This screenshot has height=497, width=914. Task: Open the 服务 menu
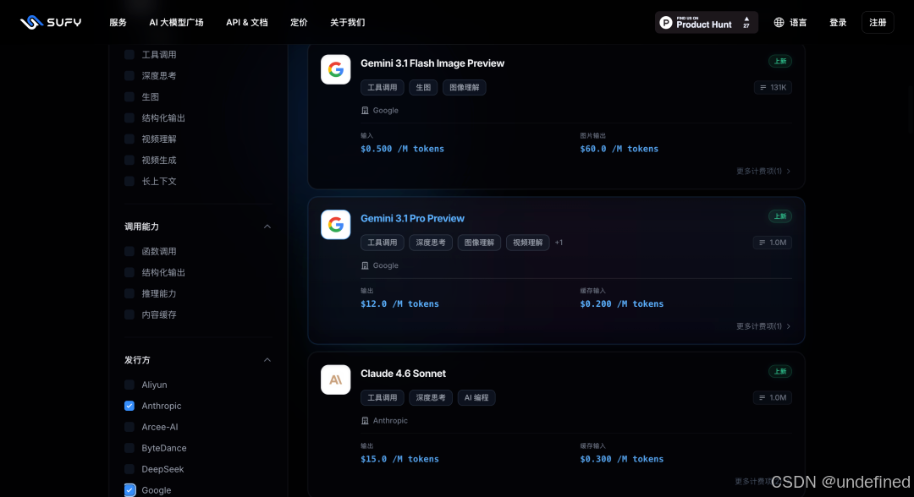pos(118,23)
